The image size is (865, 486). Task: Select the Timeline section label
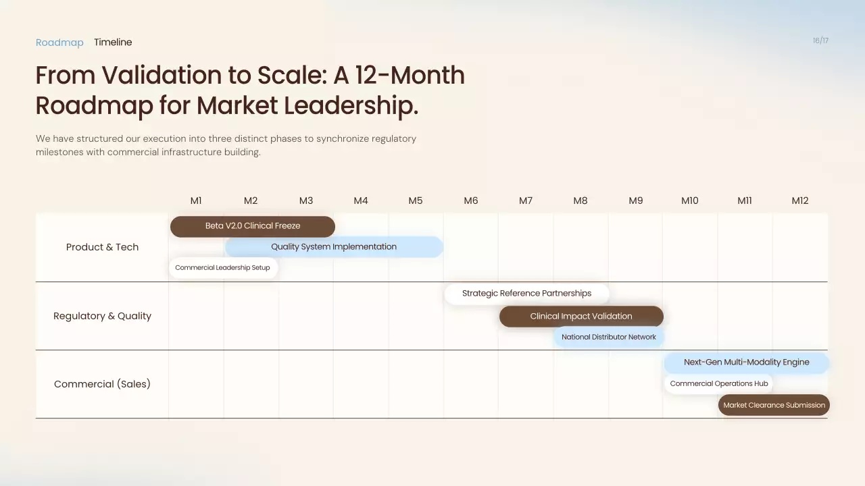[x=113, y=43]
